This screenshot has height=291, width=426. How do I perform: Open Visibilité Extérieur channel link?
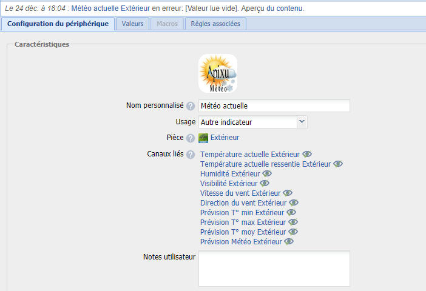tap(229, 184)
